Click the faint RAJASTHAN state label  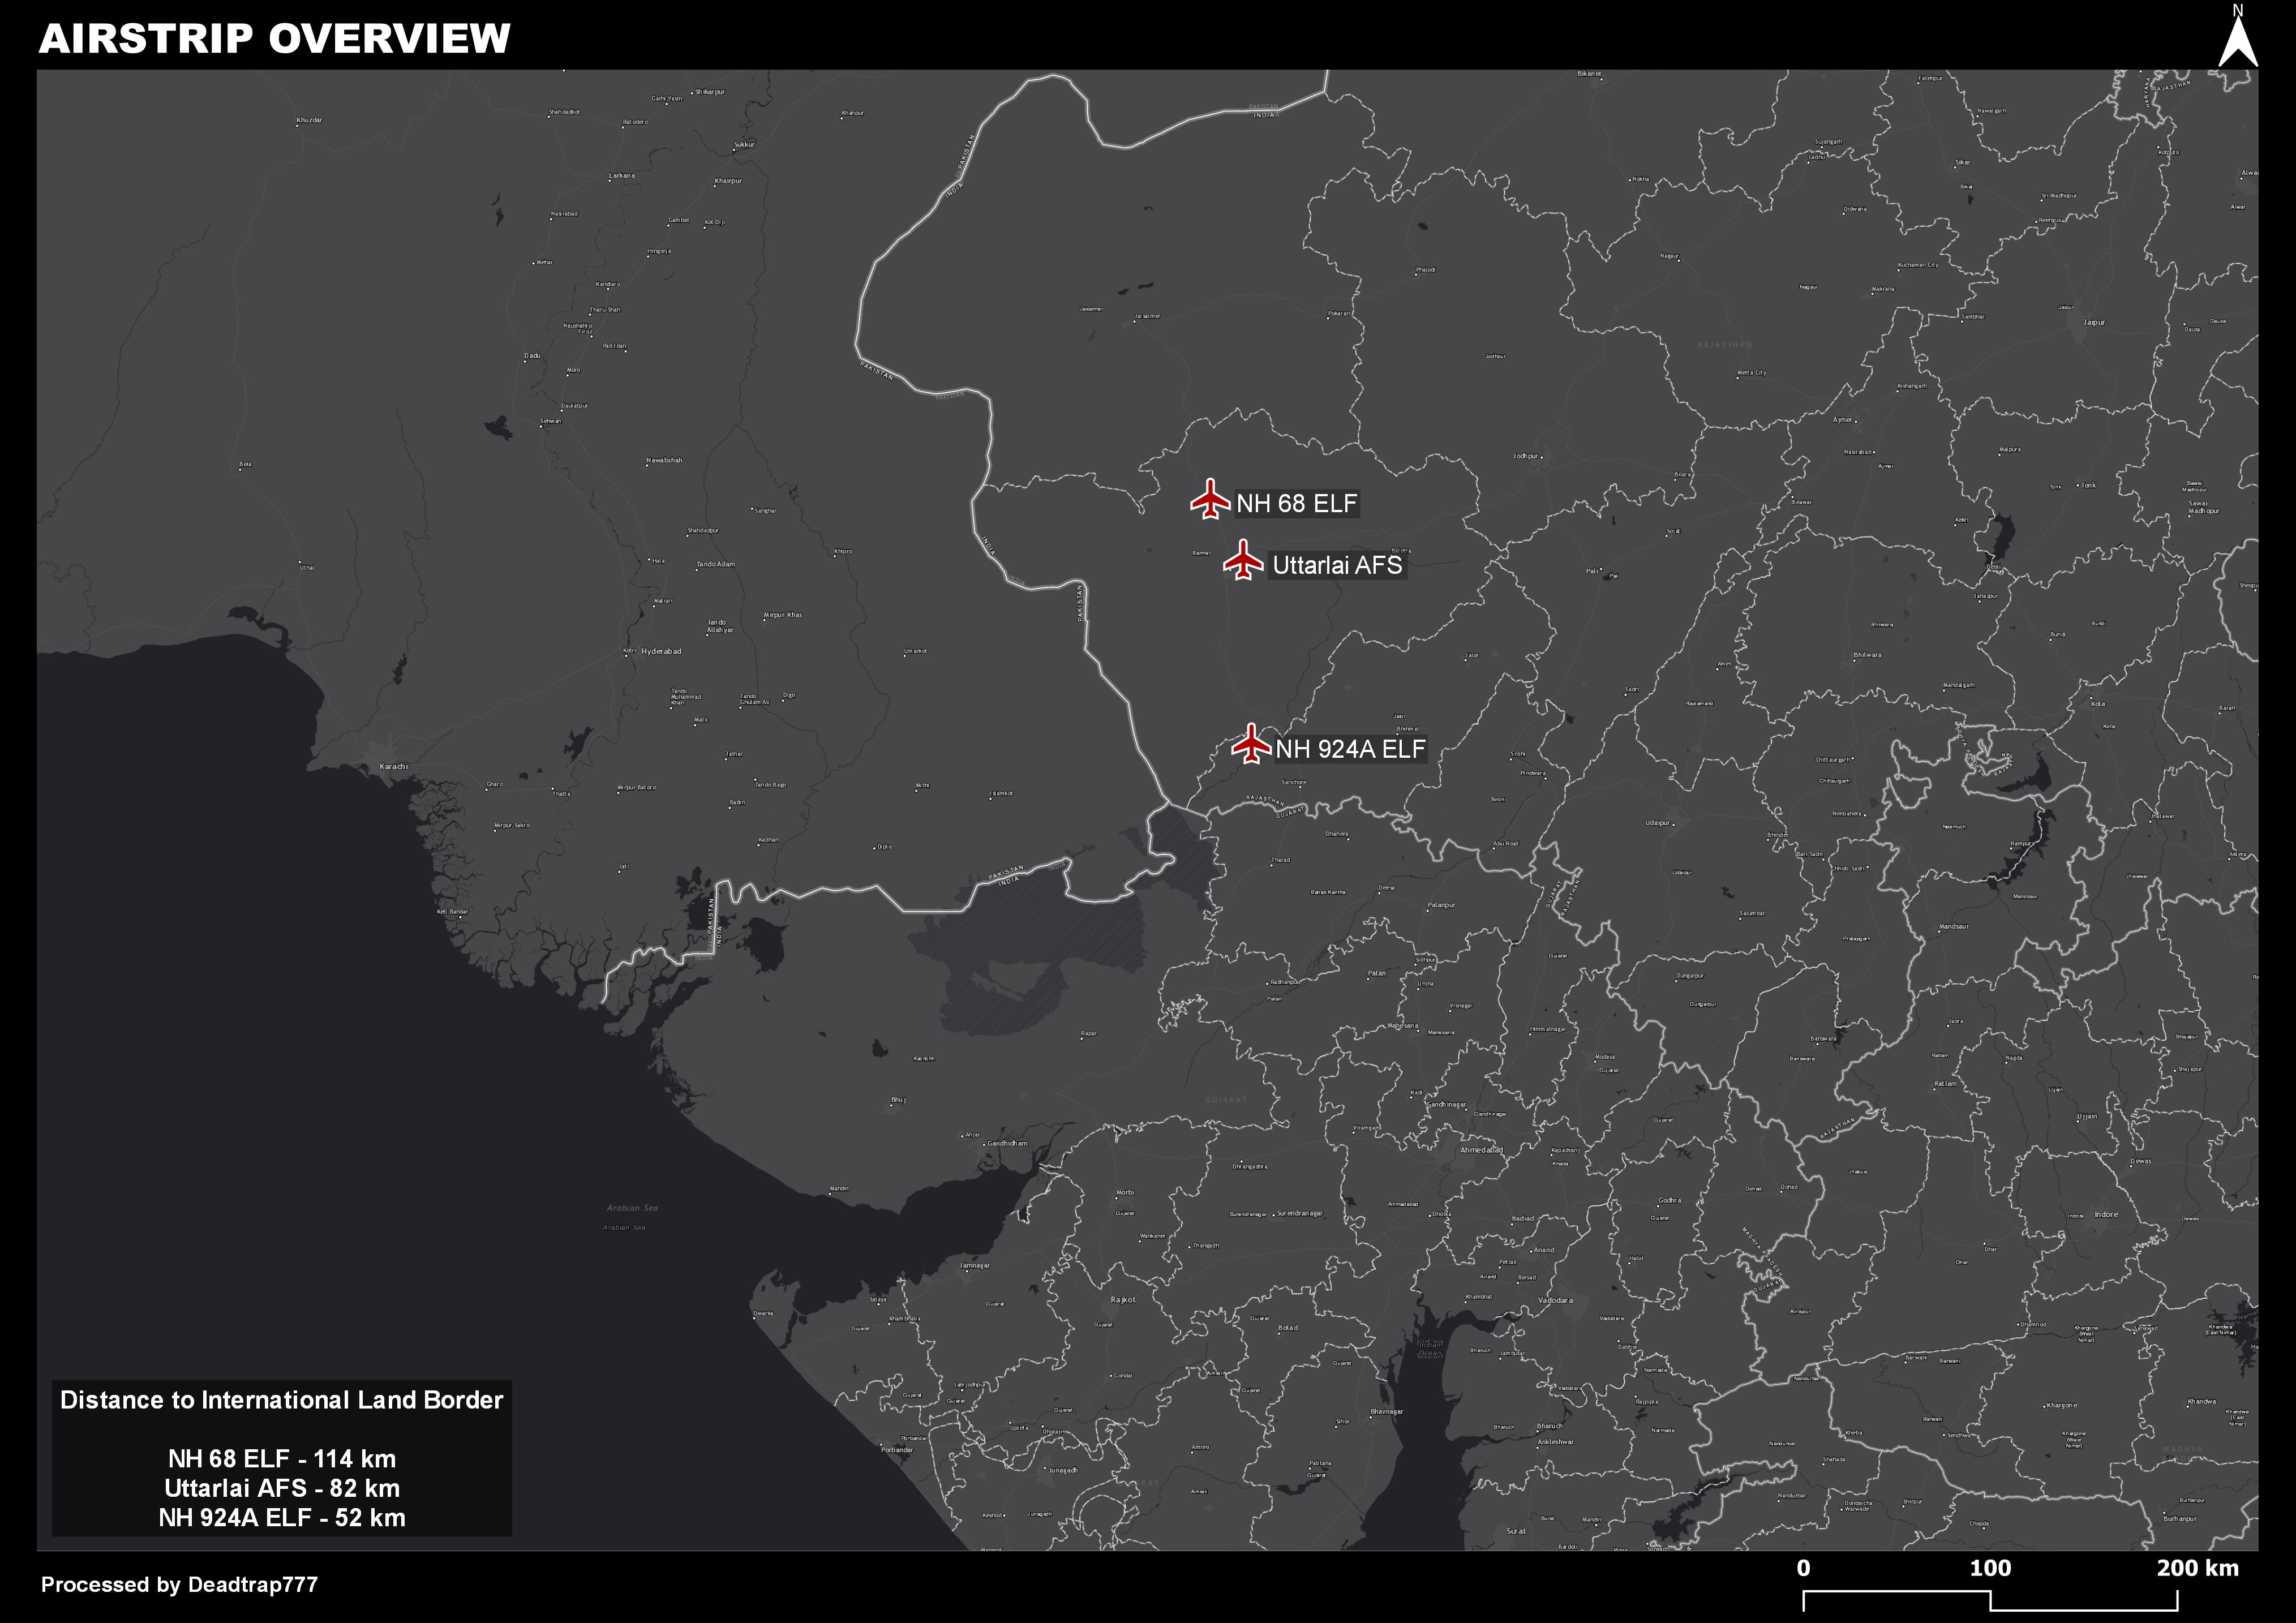(x=1725, y=345)
